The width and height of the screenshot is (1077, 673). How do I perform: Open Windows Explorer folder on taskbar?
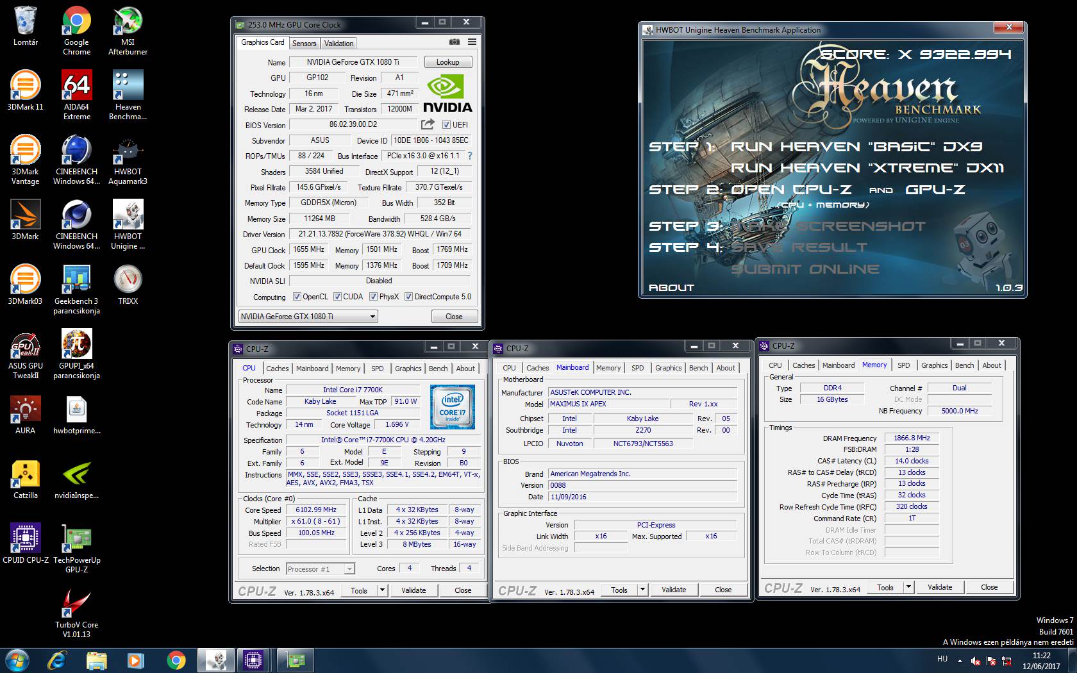97,660
